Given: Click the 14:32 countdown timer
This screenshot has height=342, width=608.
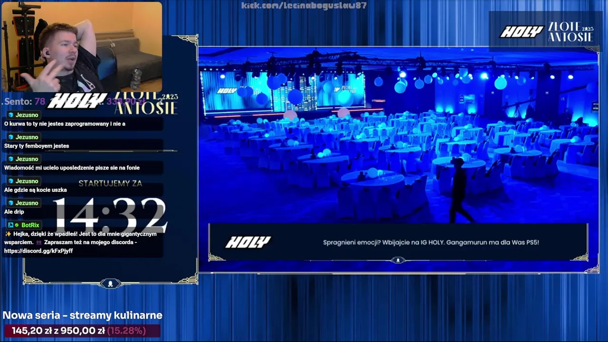Looking at the screenshot, I should click(x=109, y=215).
